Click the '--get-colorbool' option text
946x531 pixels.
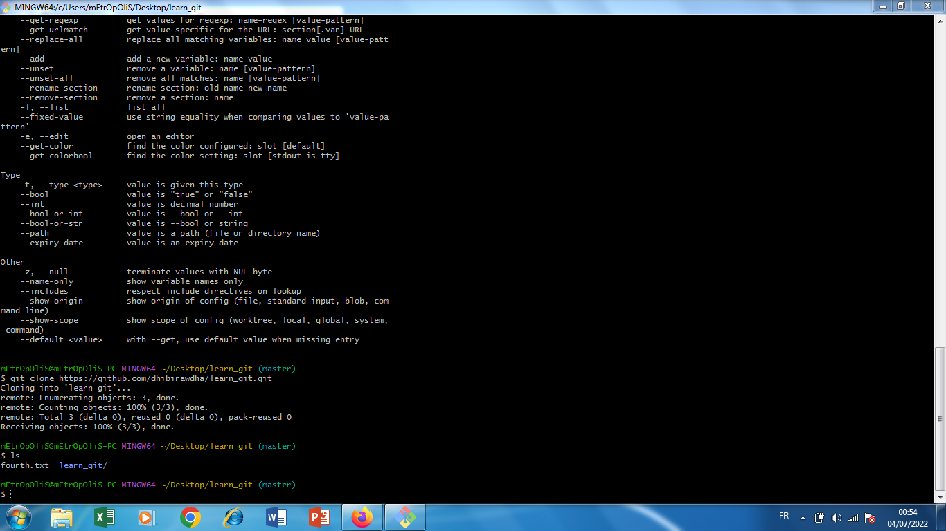[57, 156]
